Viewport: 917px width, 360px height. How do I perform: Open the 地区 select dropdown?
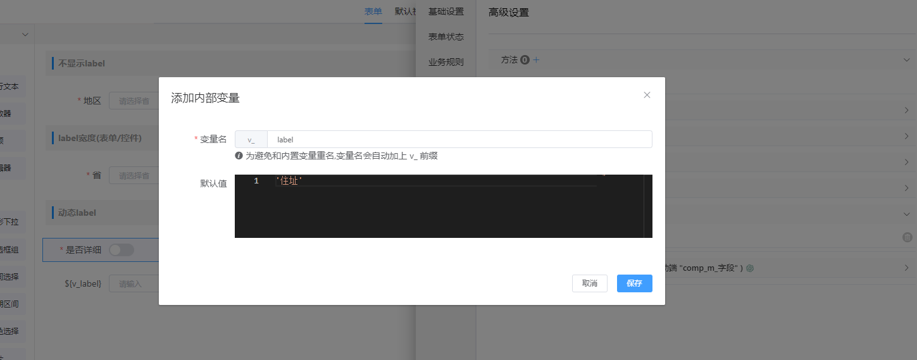[134, 101]
